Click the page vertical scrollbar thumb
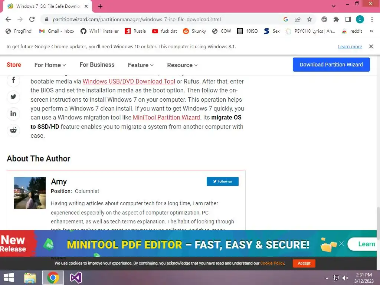 [378, 223]
